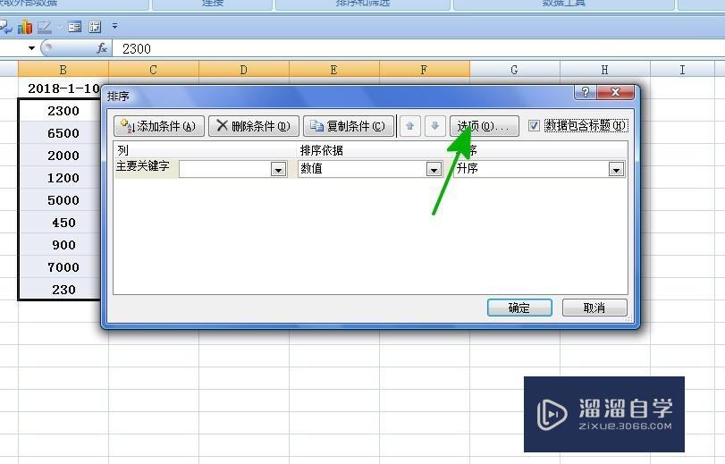The height and width of the screenshot is (464, 725).
Task: Click the pen-and-line icon in quick access toolbar
Action: click(x=45, y=28)
